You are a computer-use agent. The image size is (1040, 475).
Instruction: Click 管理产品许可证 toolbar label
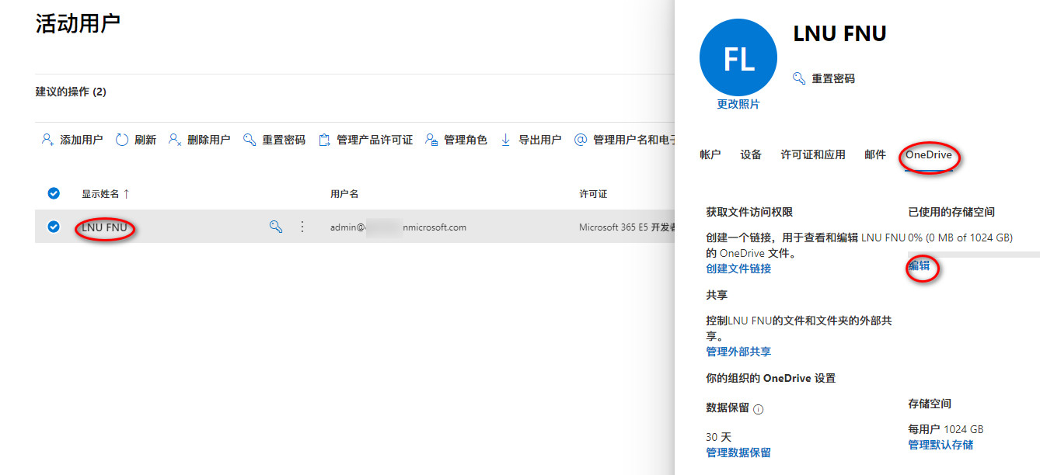point(375,140)
